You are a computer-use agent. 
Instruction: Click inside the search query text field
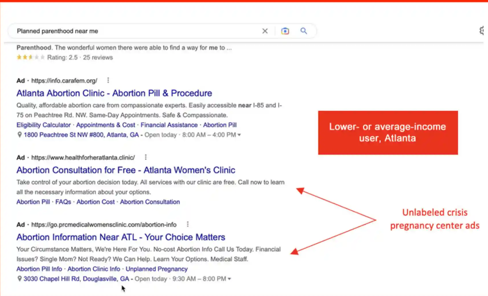tap(129, 31)
